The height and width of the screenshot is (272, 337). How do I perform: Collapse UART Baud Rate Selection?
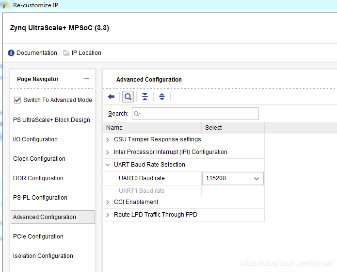point(108,165)
